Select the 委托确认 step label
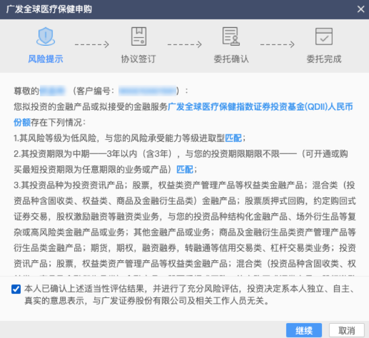The width and height of the screenshot is (369, 338). 231,59
